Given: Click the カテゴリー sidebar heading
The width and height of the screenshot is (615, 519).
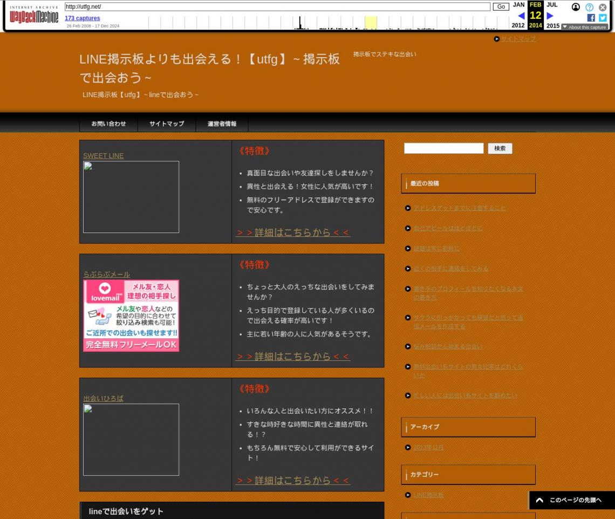Looking at the screenshot, I should click(468, 475).
